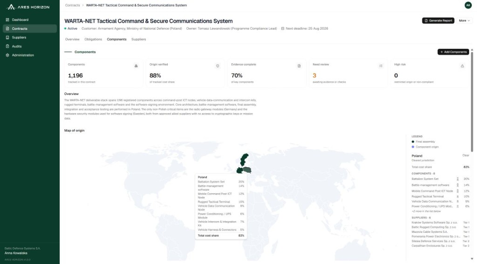Viewport: 477px width, 264px height.
Task: Click Sweden on the origin map
Action: click(x=243, y=159)
